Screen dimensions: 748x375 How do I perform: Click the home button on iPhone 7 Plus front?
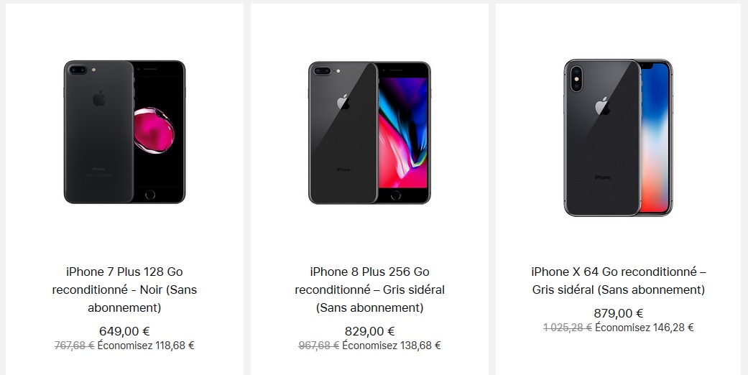point(151,195)
